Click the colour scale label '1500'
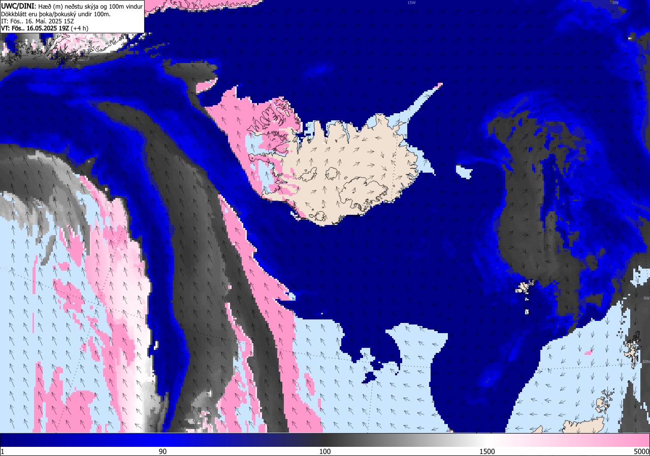Screen dimensions: 650x456 coord(487,451)
